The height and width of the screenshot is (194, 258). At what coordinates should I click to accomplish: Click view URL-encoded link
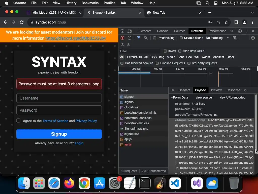[x=232, y=98]
